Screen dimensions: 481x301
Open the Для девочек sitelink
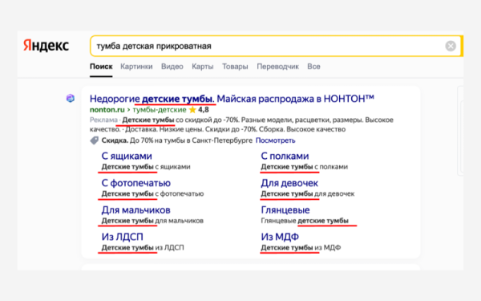(289, 183)
